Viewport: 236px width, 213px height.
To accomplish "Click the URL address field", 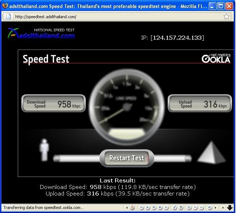I will pos(118,17).
